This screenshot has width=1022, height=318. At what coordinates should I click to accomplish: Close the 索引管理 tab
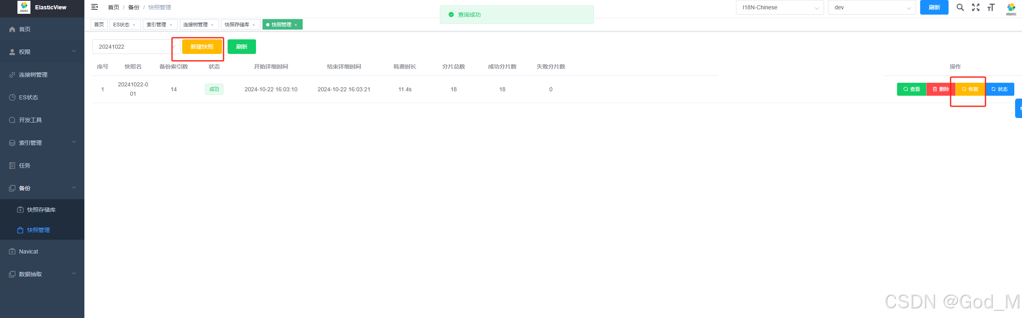(171, 25)
